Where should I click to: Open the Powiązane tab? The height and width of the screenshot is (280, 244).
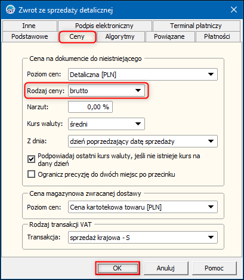coord(169,36)
